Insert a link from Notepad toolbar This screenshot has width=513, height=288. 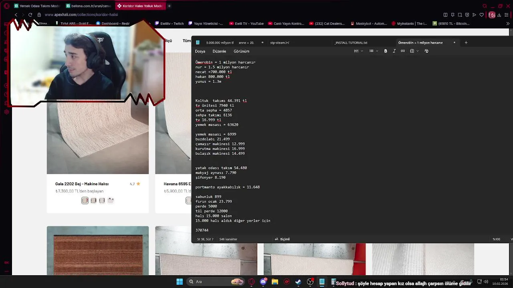click(403, 51)
